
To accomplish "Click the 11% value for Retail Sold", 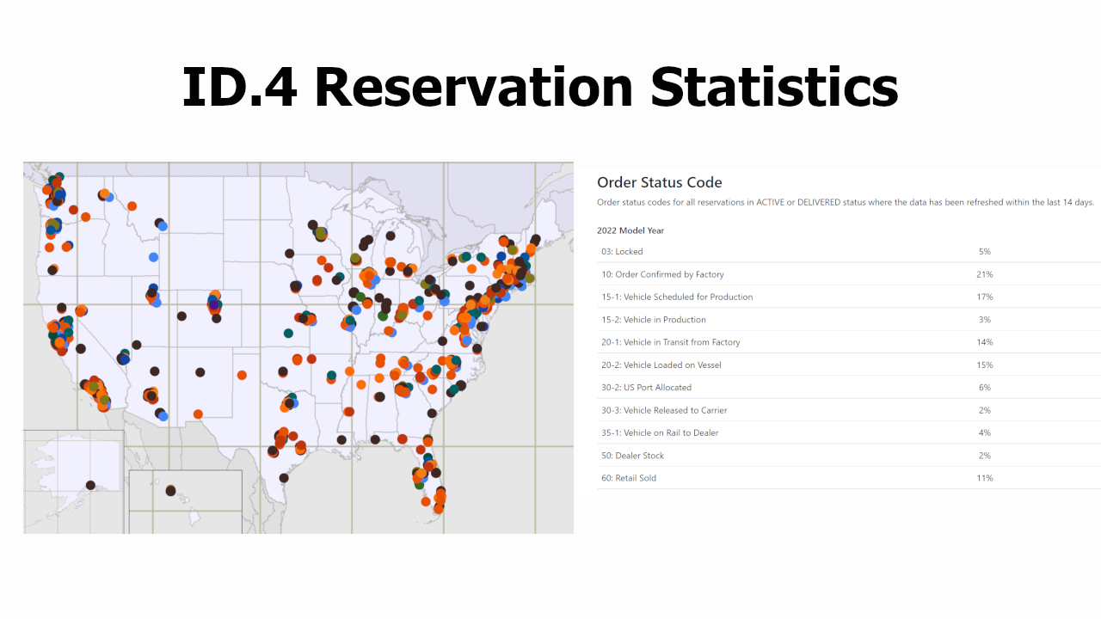I will pyautogui.click(x=985, y=478).
